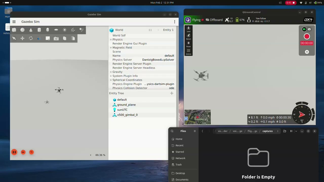Stop screen recording from top bar

[291, 3]
